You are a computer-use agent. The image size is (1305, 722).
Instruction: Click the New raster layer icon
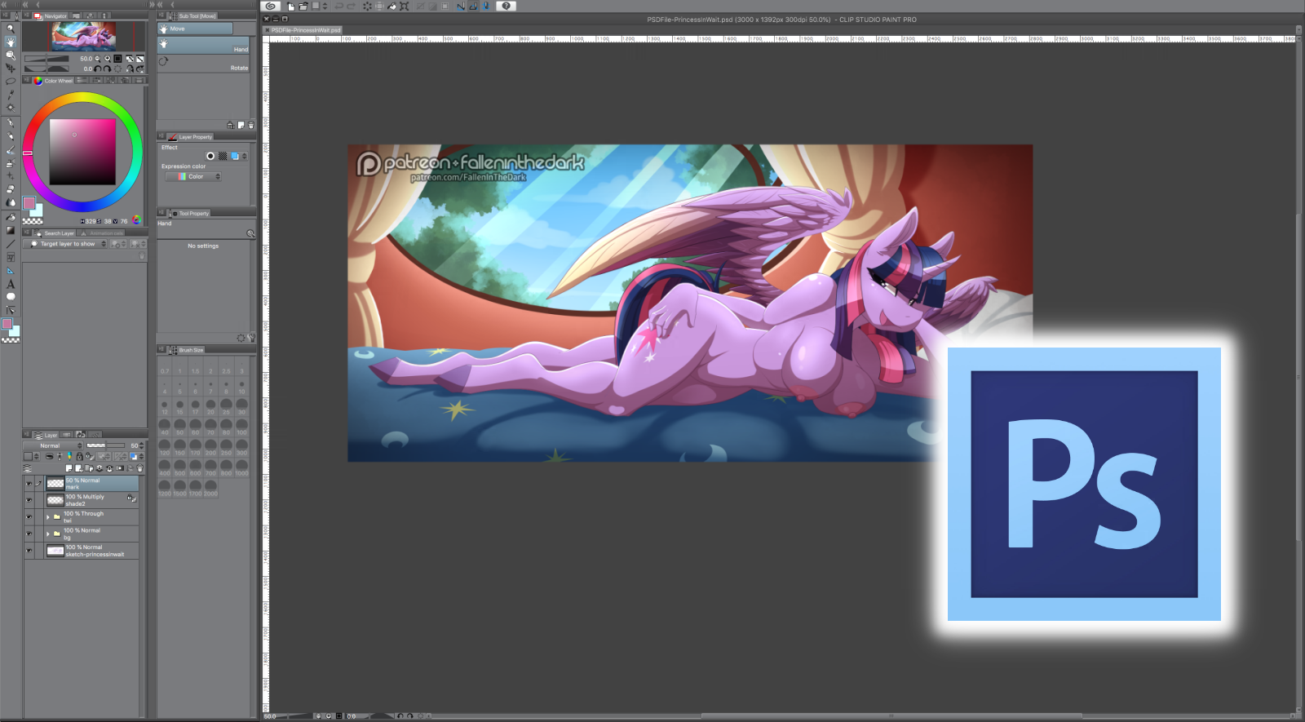[x=69, y=469]
